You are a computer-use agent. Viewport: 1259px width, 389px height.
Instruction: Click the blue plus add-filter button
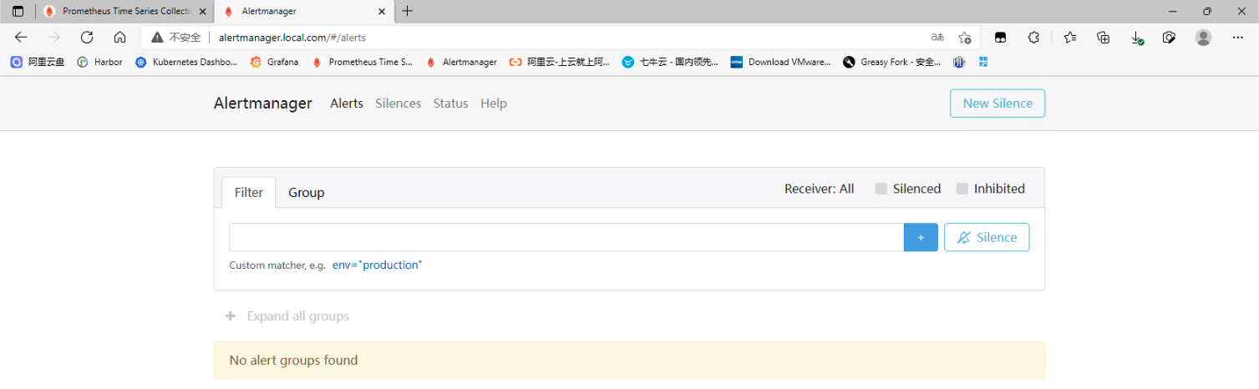[x=921, y=237]
